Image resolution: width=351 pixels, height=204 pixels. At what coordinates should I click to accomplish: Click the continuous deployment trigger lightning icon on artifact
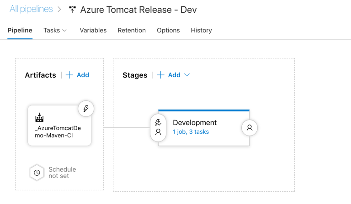click(x=85, y=109)
